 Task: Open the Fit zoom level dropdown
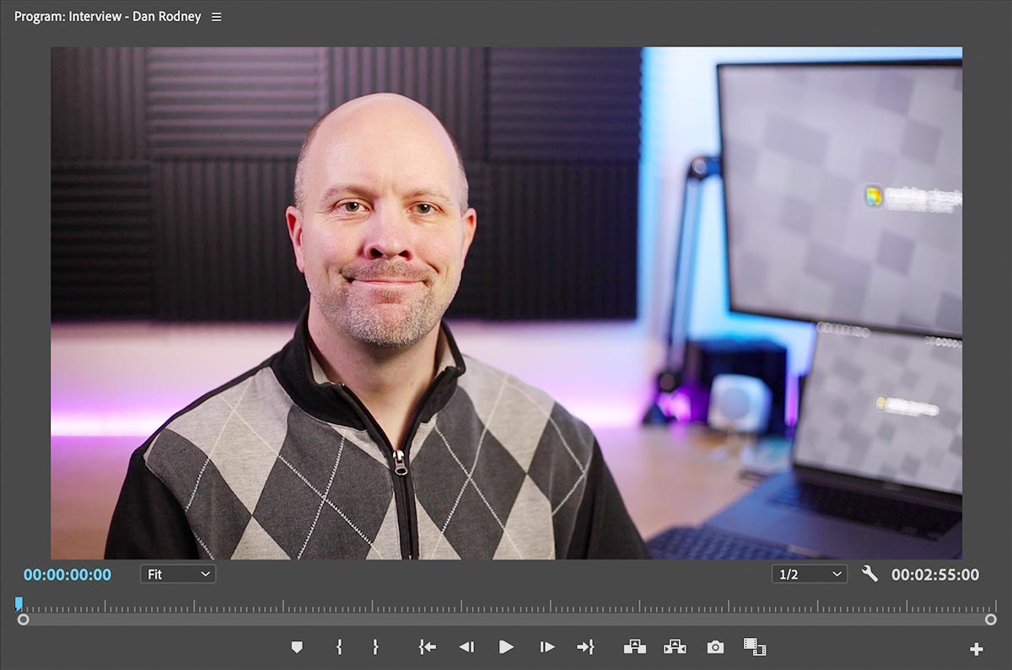pyautogui.click(x=178, y=574)
